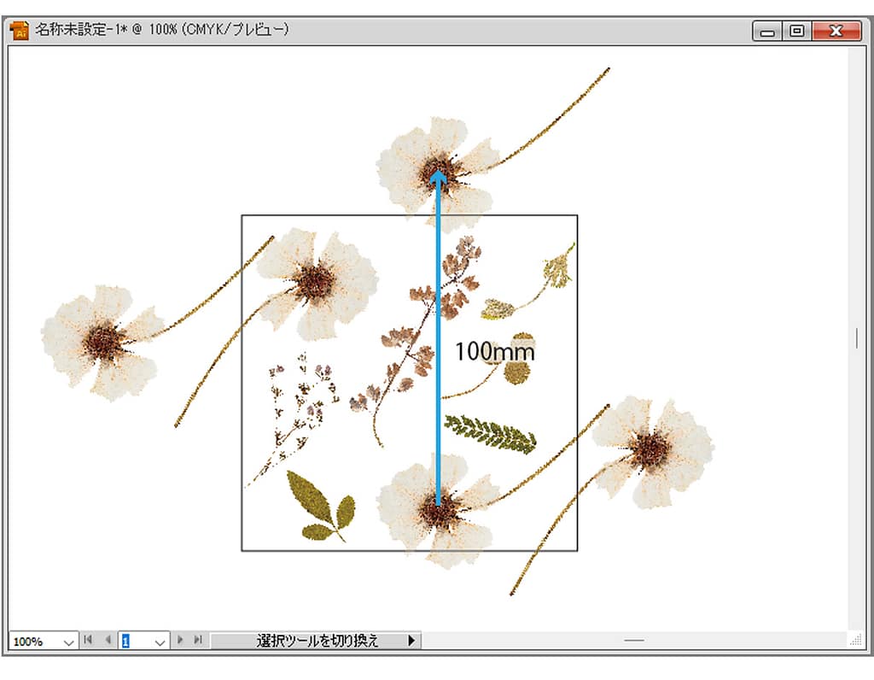This screenshot has height=680, width=874.
Task: Go to the next artboard
Action: coord(180,640)
